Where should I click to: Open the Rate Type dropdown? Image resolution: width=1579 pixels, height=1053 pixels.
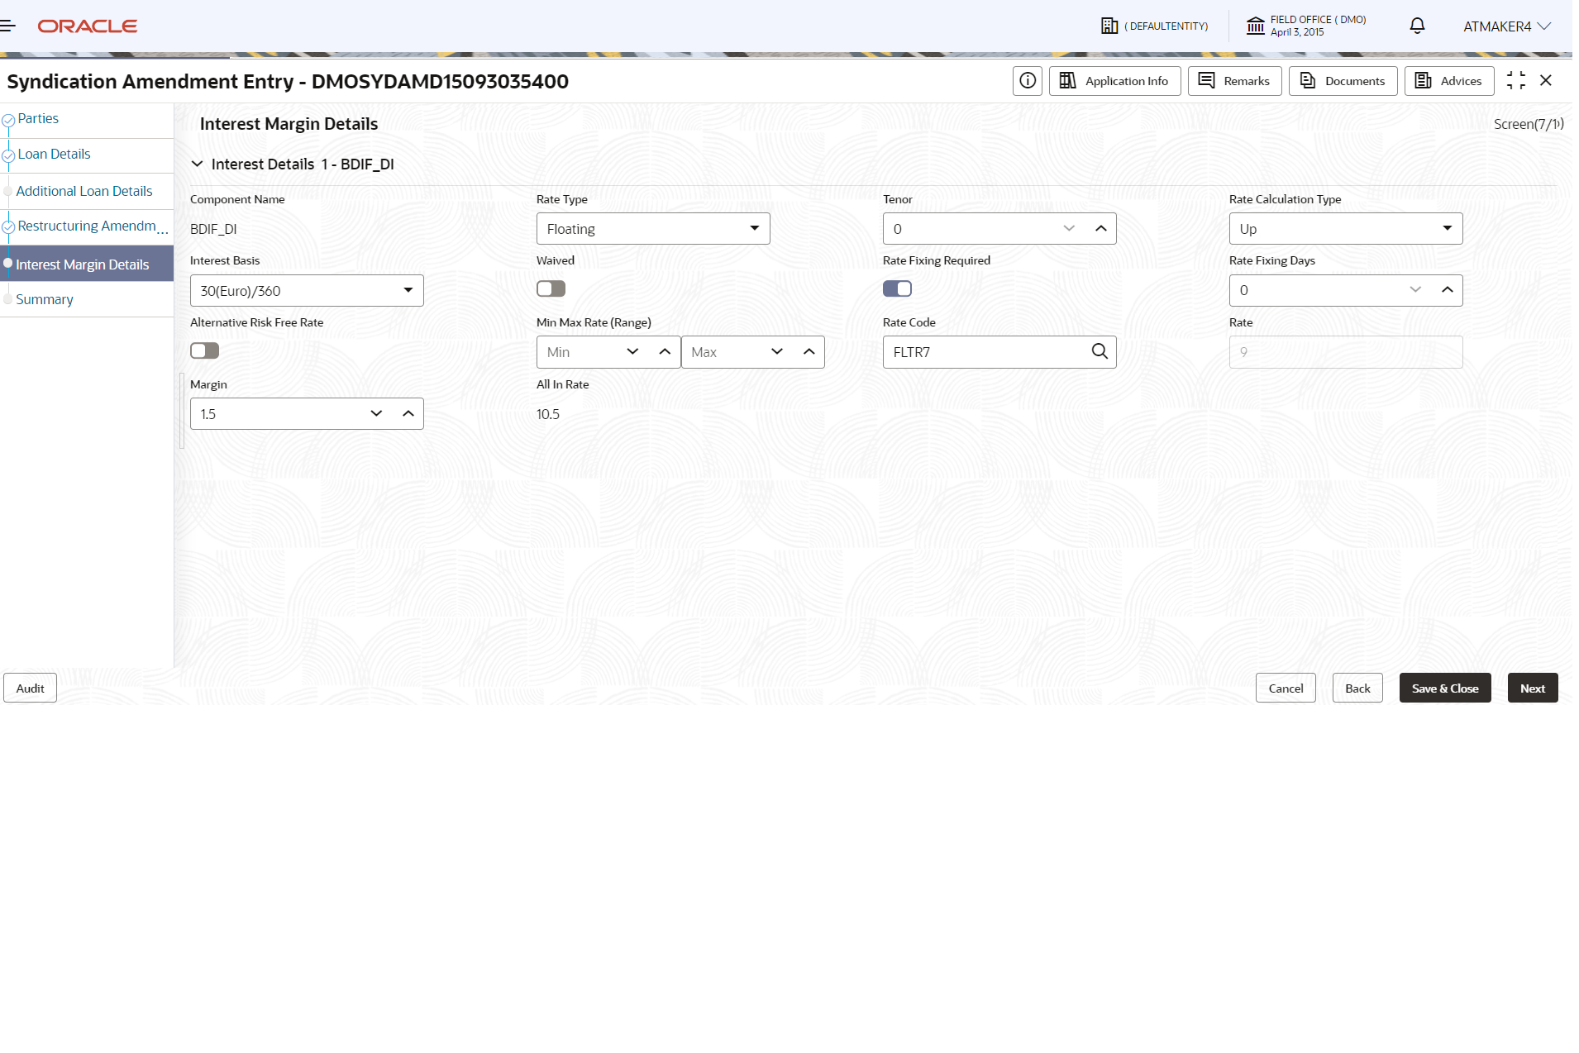(653, 229)
